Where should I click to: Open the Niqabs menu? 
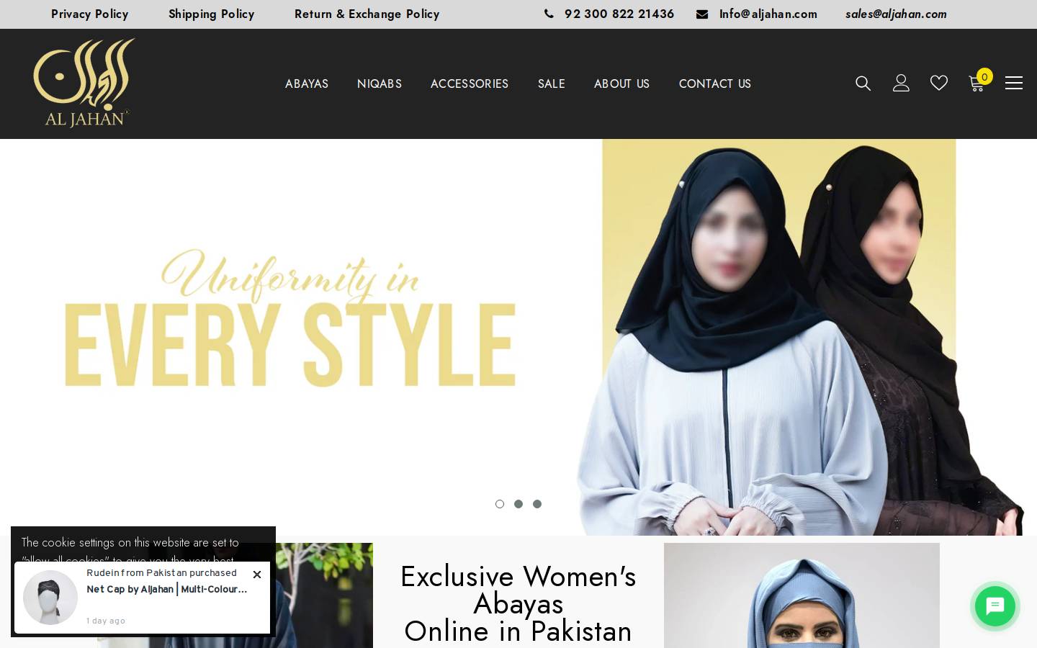coord(380,84)
